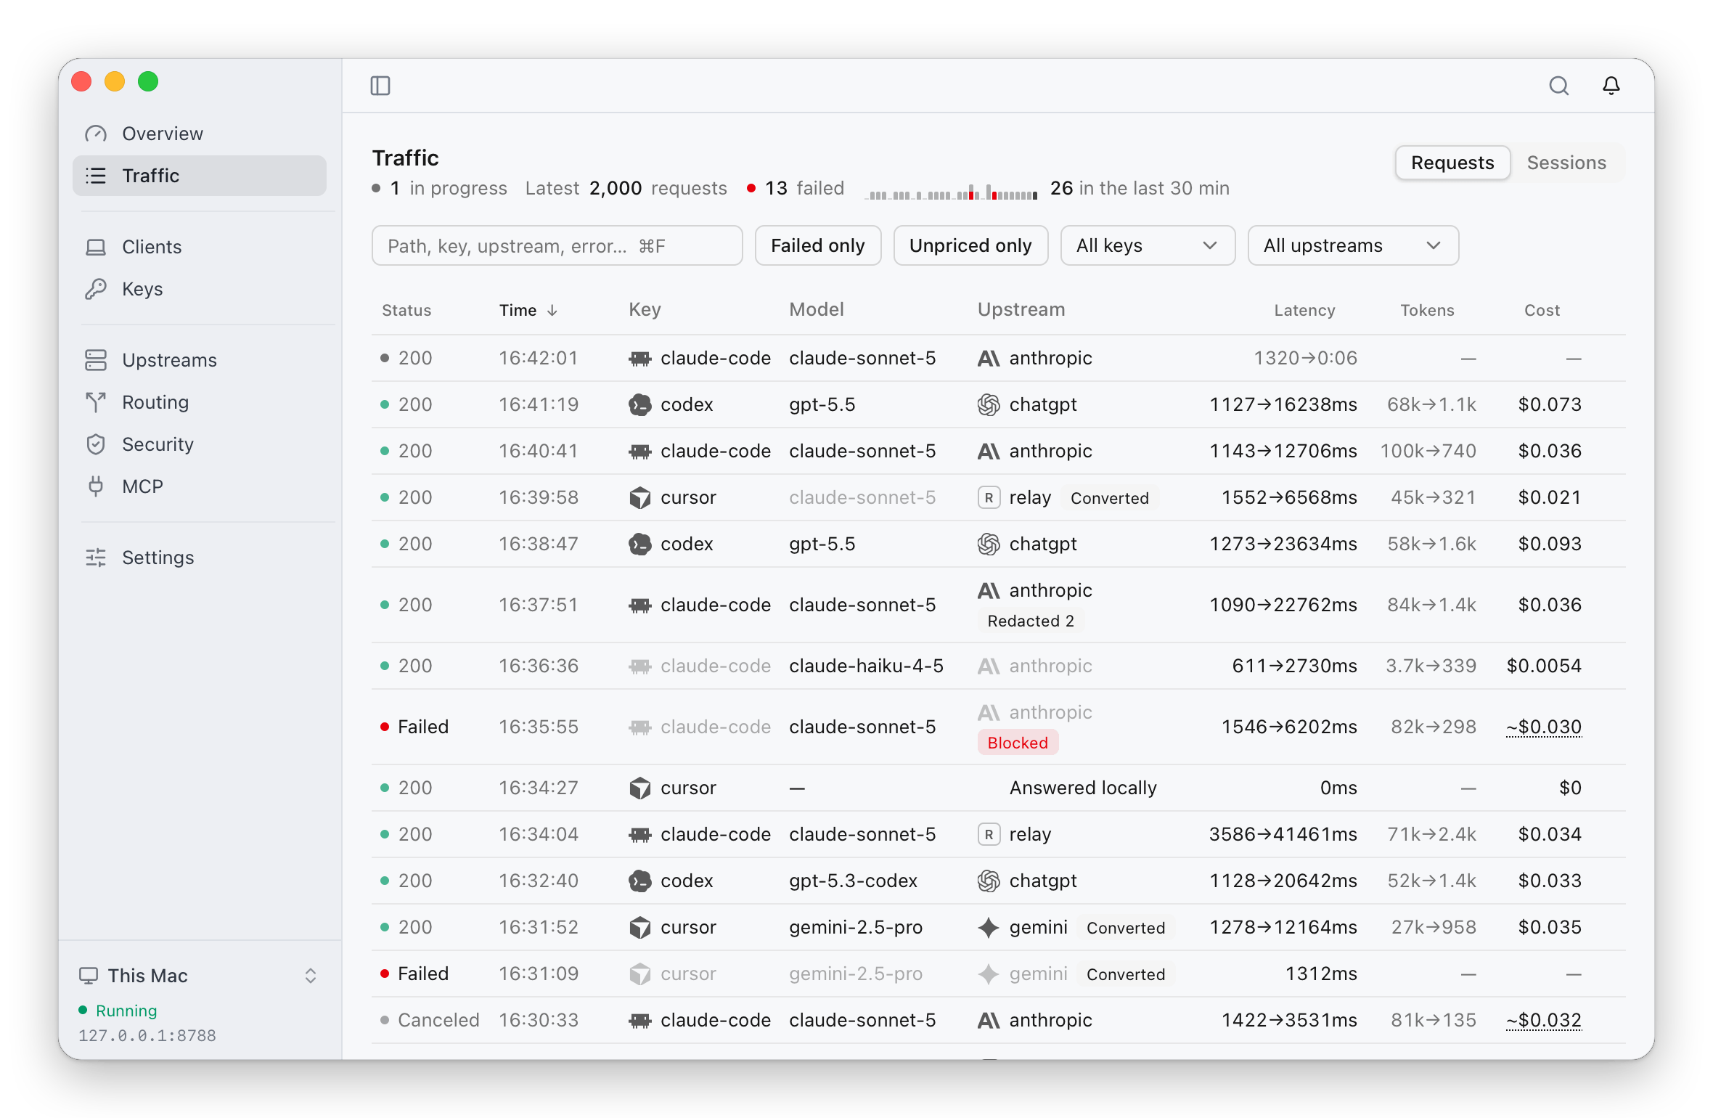
Task: Click anthropic logo in 16:40:41 row
Action: [989, 451]
